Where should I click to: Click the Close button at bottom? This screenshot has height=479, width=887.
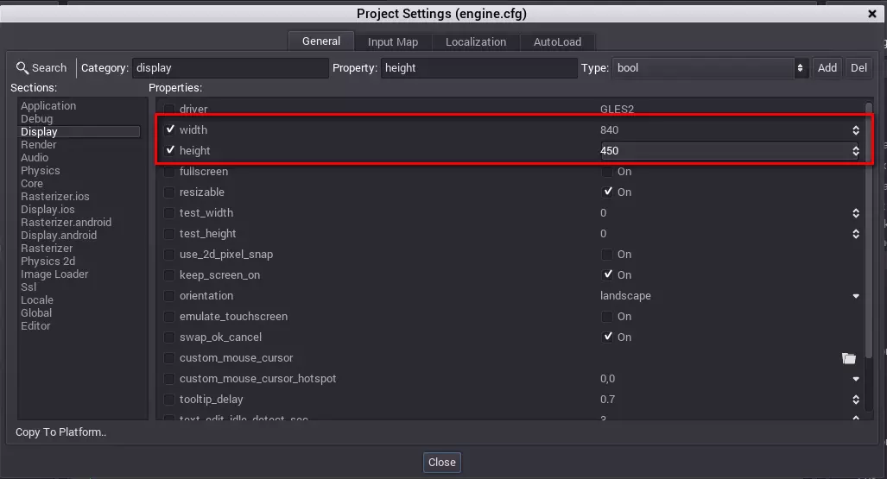(441, 462)
